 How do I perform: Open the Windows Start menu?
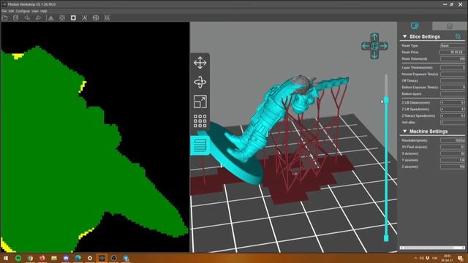pos(6,258)
